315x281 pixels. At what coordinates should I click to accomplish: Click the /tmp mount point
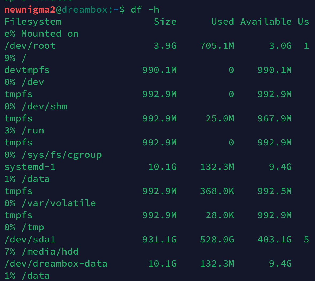33,227
